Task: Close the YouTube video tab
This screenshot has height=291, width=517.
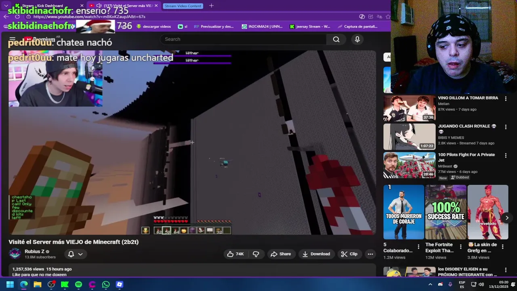Action: (156, 6)
